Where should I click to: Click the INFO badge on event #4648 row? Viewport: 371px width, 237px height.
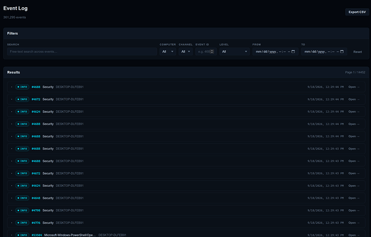[x=22, y=198]
